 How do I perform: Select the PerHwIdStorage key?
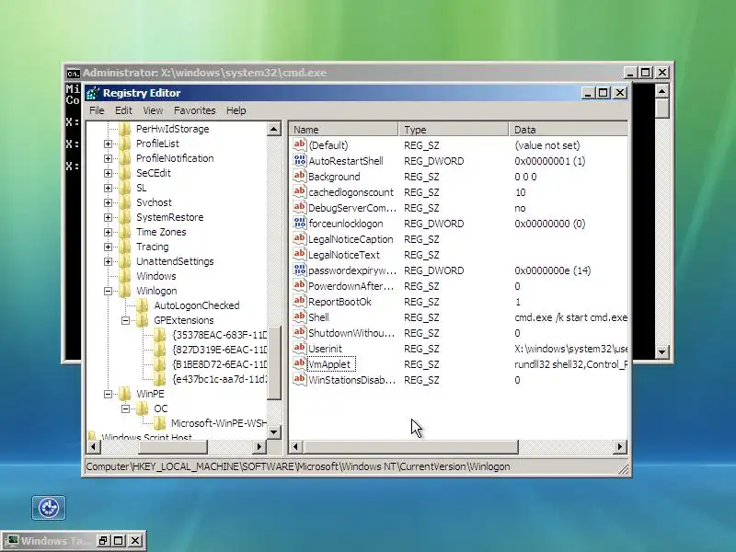click(x=172, y=129)
